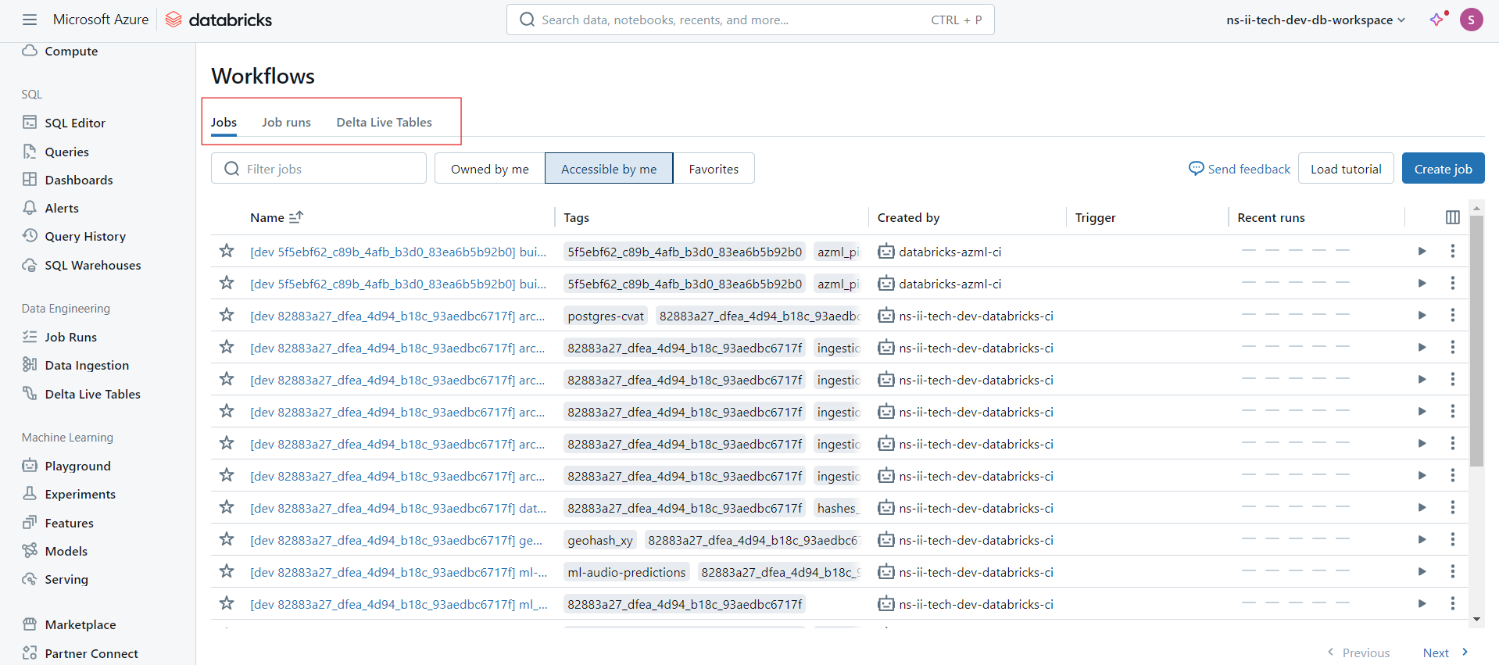Click the vertical scrollbar of jobs table
The width and height of the screenshot is (1499, 665).
[1476, 341]
